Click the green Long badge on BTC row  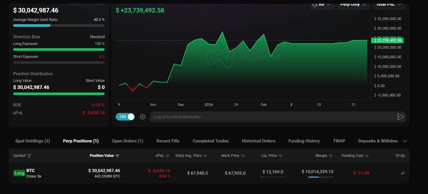coord(19,173)
